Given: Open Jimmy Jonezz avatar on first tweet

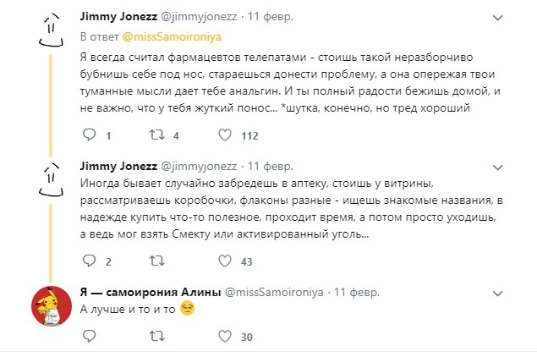Looking at the screenshot, I should coord(50,33).
